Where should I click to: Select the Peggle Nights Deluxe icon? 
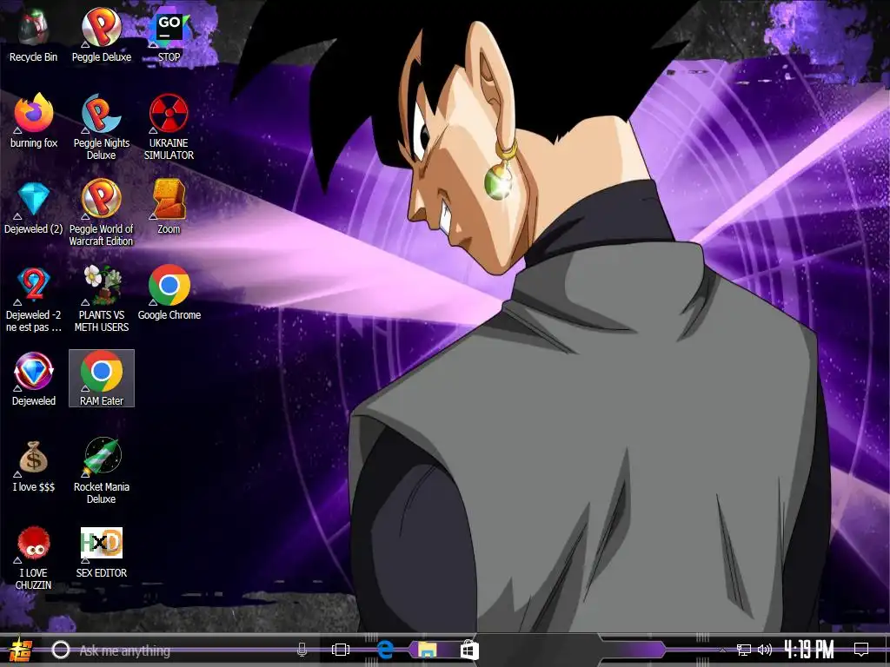101,127
